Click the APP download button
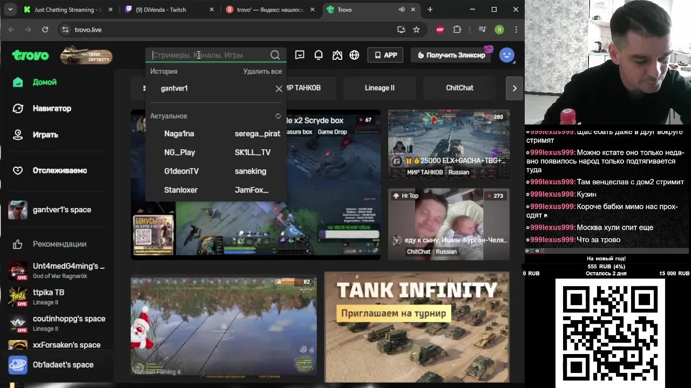The height and width of the screenshot is (388, 691). point(385,55)
